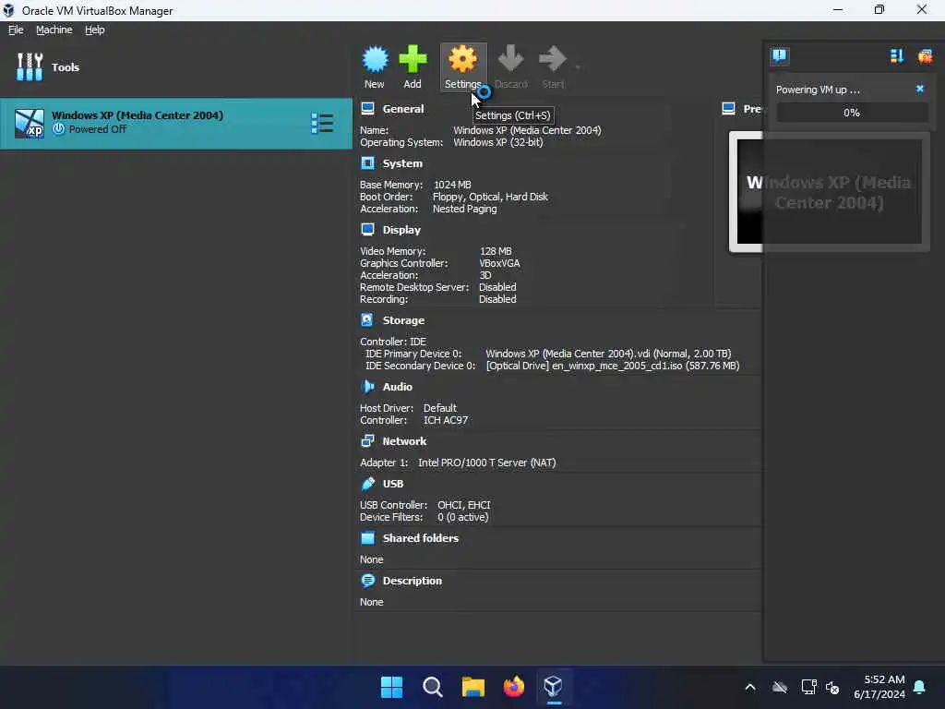
Task: Click the Description section speech-bubble icon
Action: coord(367,581)
